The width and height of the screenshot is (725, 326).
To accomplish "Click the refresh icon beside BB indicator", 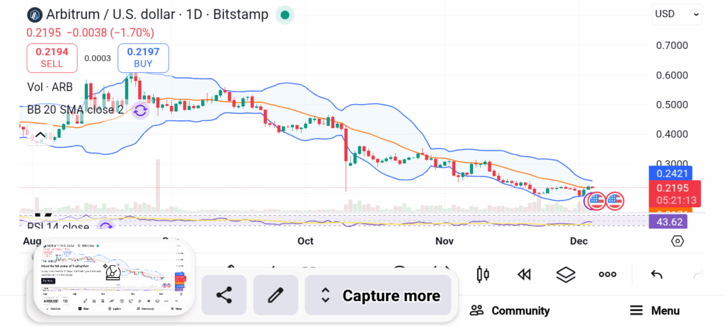I will 140,110.
